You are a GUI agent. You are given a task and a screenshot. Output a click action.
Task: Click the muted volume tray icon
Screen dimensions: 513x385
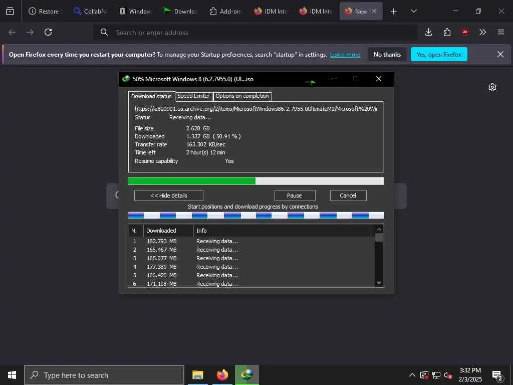click(x=448, y=375)
